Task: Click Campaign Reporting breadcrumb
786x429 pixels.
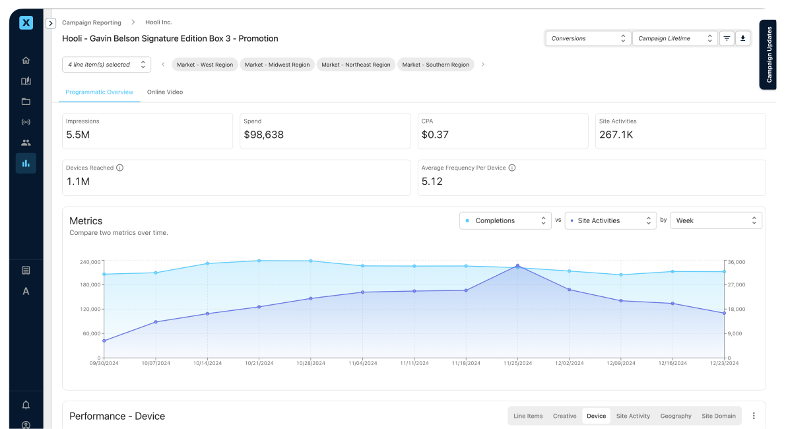Action: (92, 22)
